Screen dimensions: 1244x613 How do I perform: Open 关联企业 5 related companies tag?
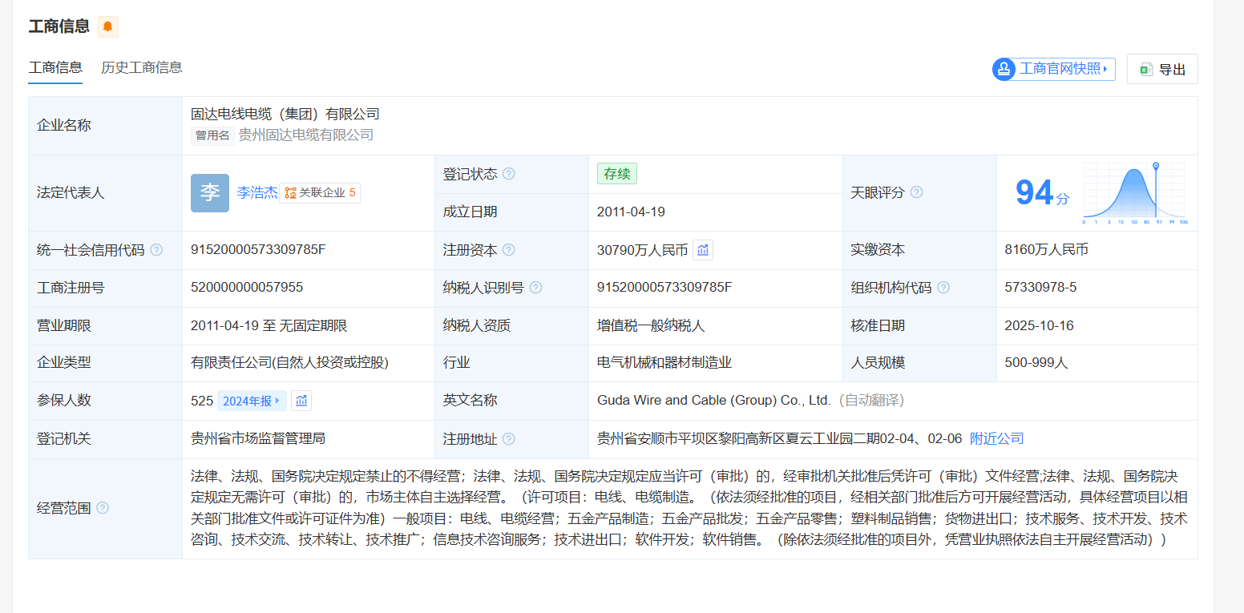[321, 193]
